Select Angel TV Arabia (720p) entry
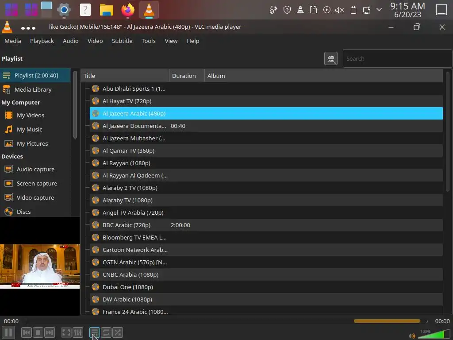The image size is (453, 340). click(266, 213)
